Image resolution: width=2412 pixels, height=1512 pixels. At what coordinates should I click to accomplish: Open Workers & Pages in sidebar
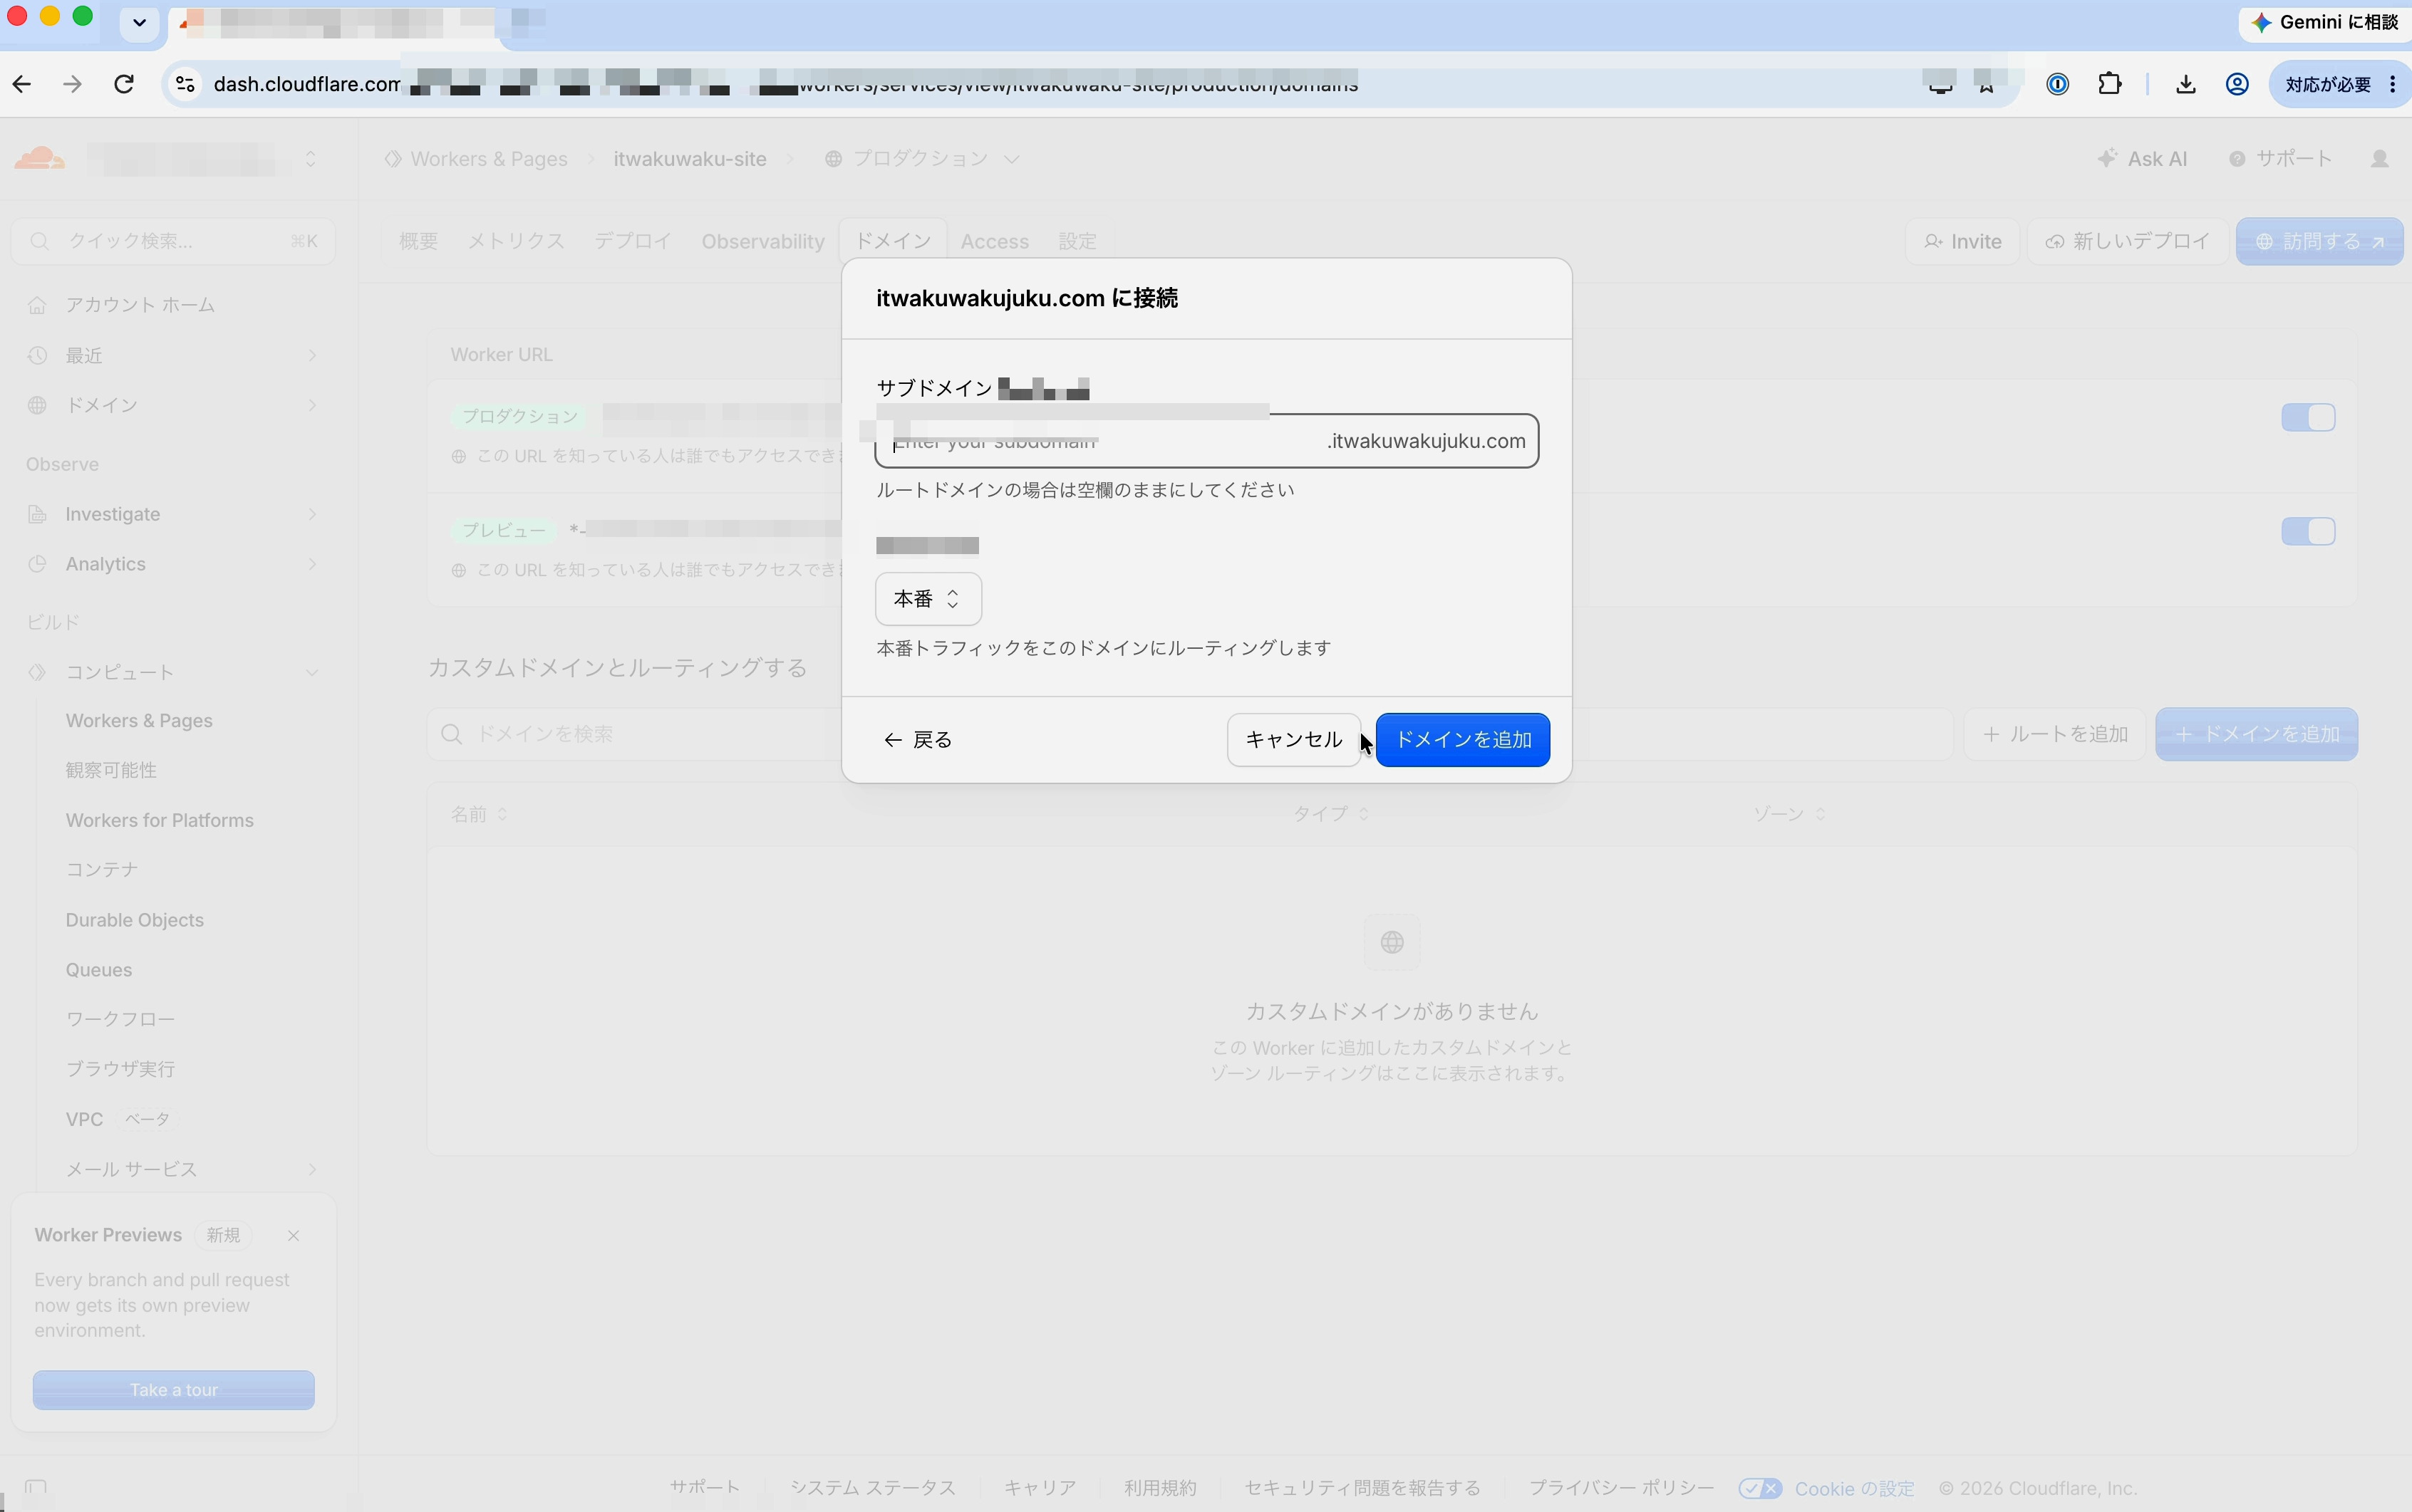tap(139, 721)
